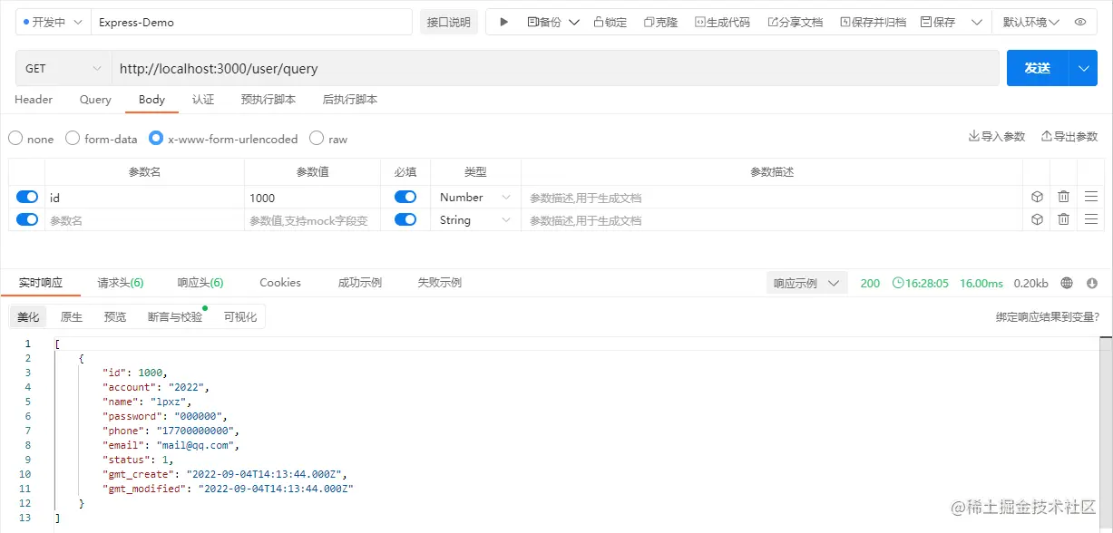
Task: Click the 生成代码 generate code button
Action: coord(722,22)
